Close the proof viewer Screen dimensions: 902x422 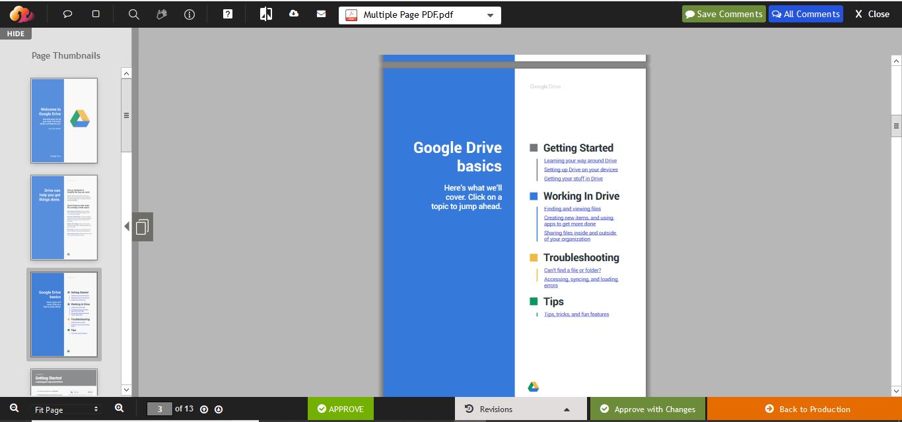(x=872, y=14)
